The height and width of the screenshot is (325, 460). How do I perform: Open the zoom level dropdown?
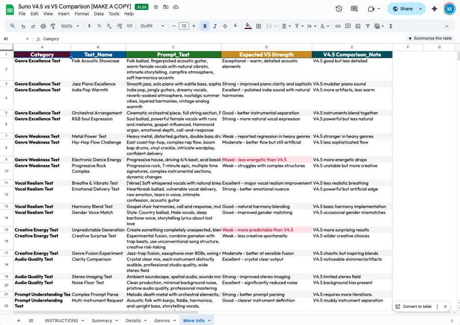[70, 26]
